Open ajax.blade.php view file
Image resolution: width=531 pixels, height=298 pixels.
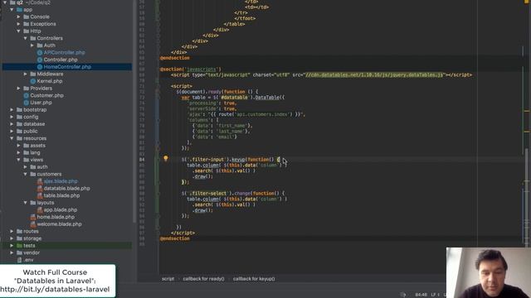61,181
